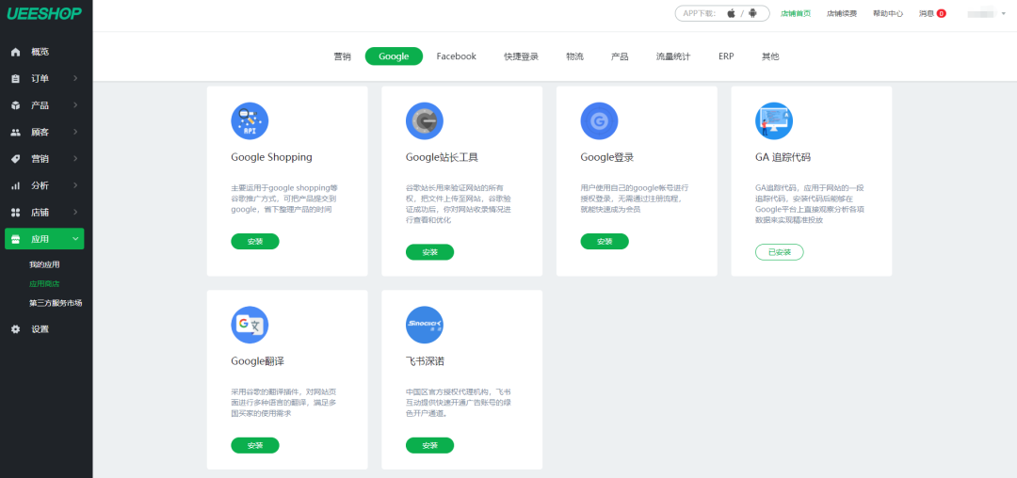Viewport: 1017px width, 478px height.
Task: Click the Google Shopping app icon
Action: [x=250, y=121]
